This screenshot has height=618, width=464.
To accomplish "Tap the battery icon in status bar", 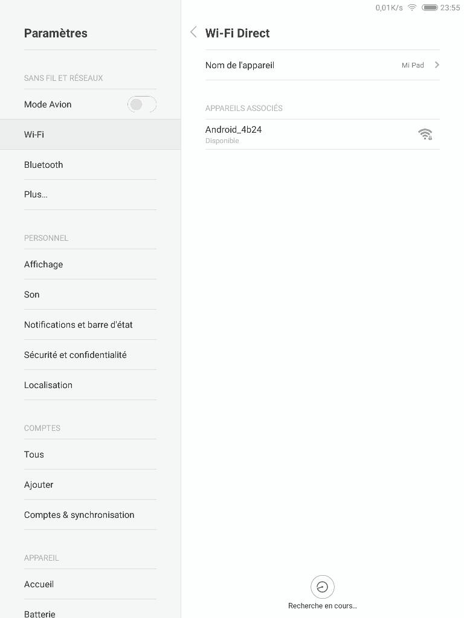I will [430, 7].
